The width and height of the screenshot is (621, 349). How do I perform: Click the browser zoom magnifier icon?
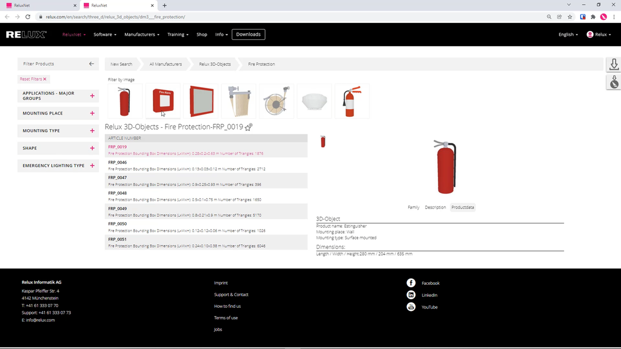[x=549, y=17]
